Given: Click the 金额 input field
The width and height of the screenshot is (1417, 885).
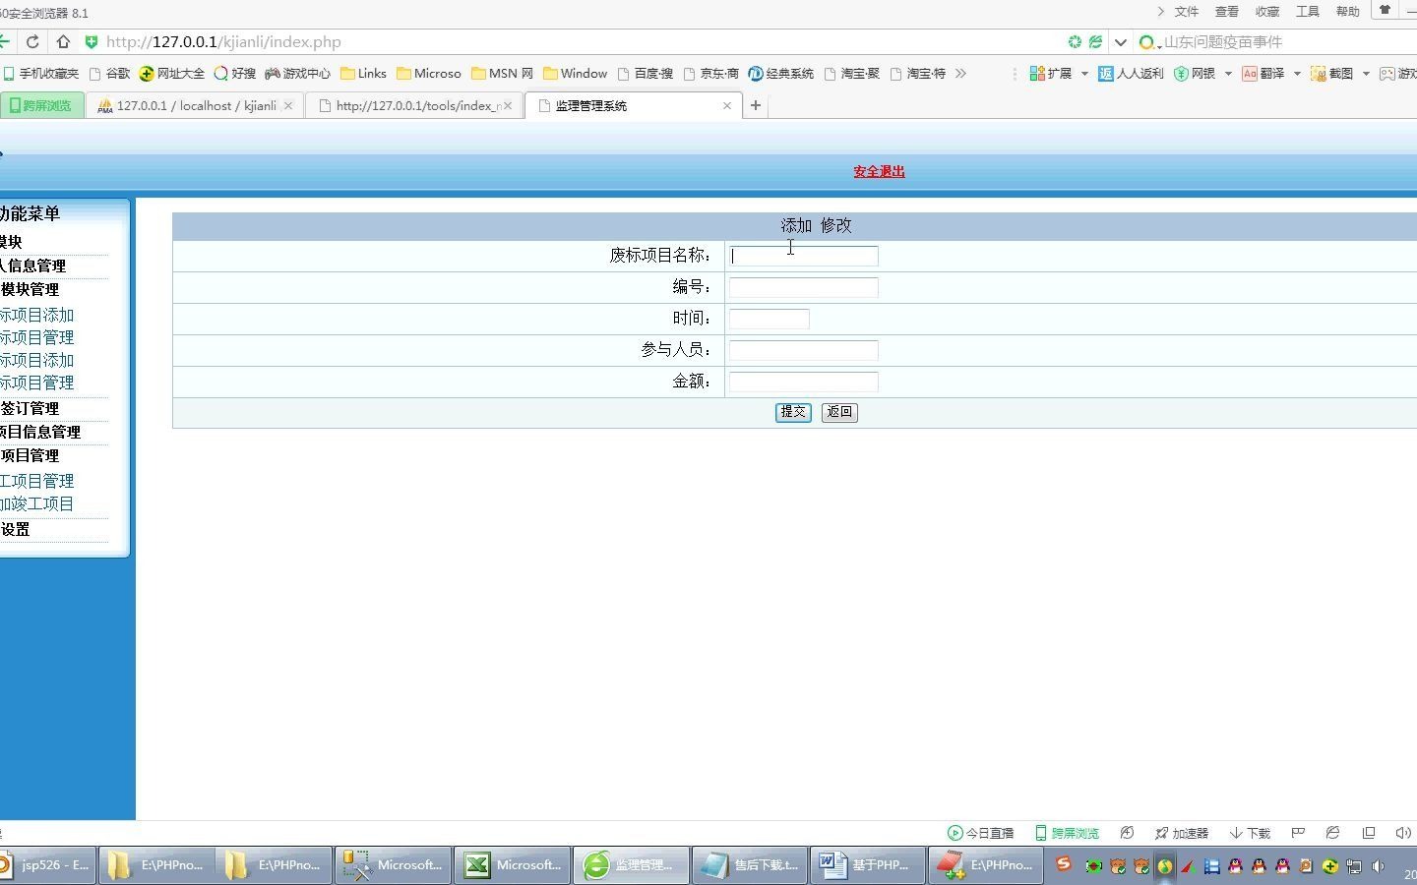Looking at the screenshot, I should (x=803, y=382).
